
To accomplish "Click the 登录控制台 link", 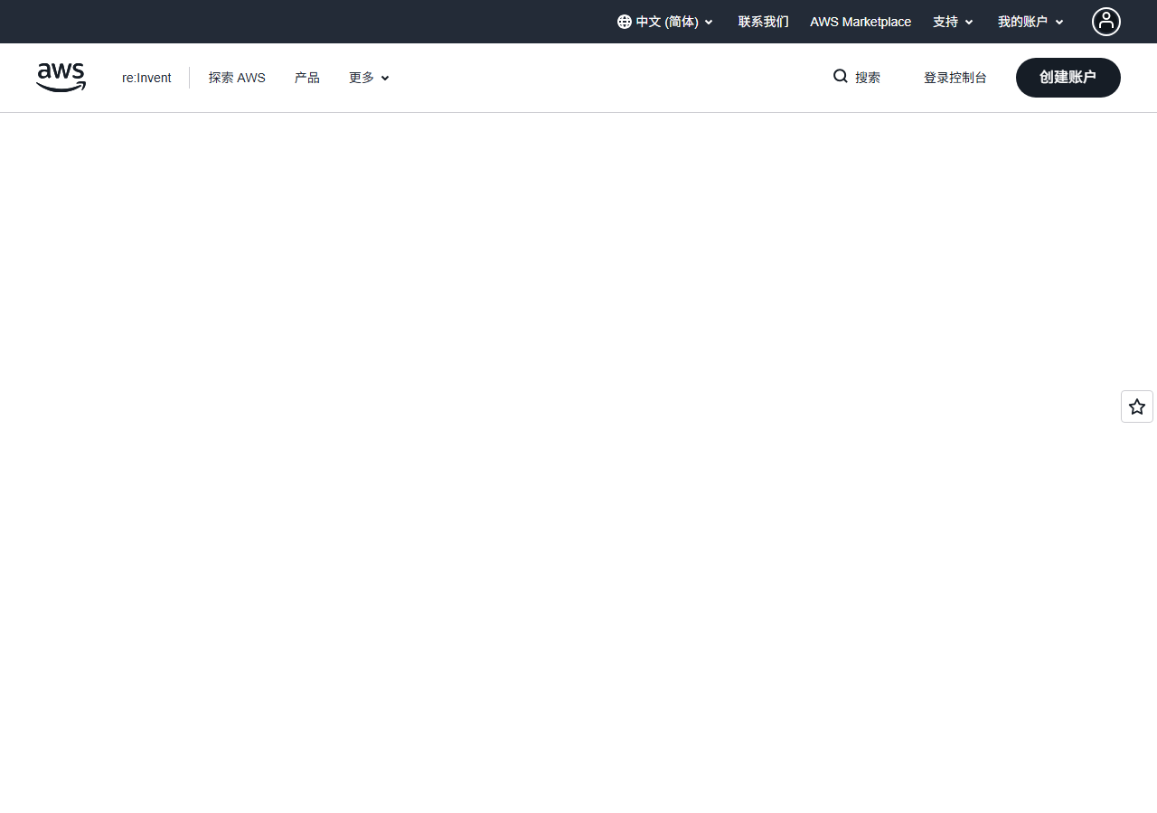I will coord(955,78).
